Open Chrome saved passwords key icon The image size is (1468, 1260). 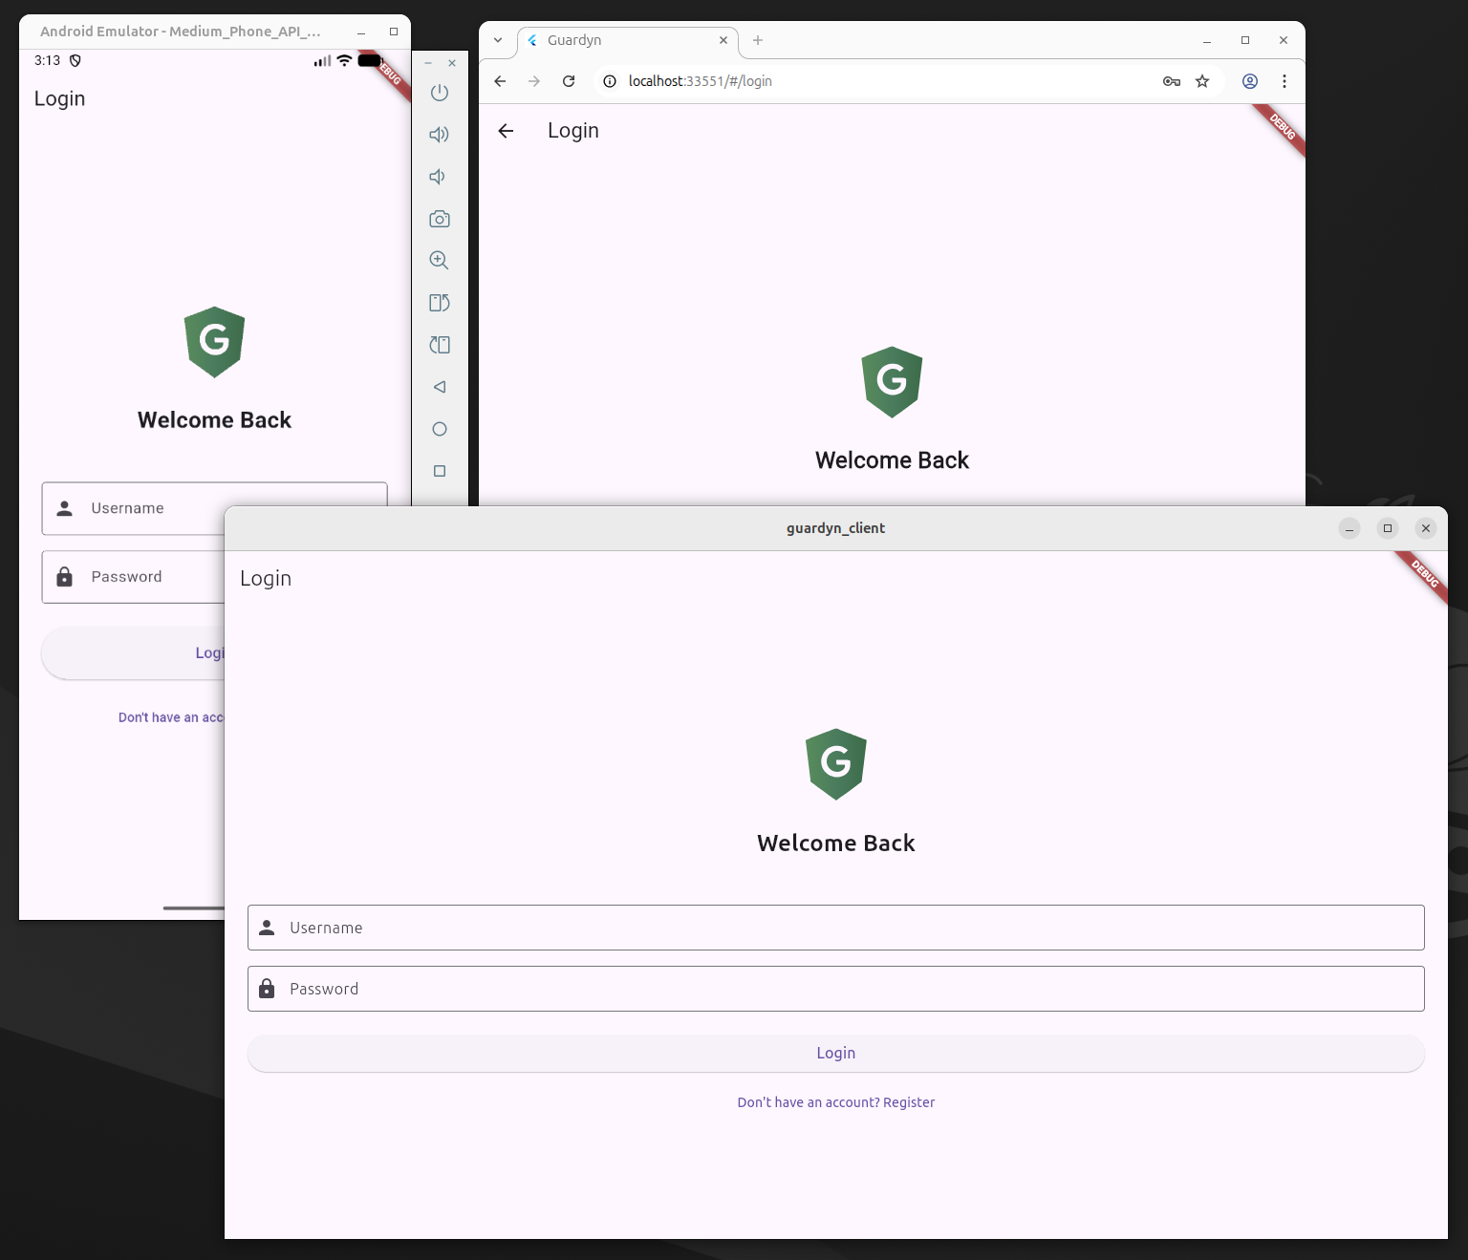(x=1171, y=81)
